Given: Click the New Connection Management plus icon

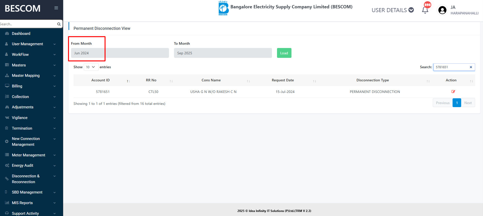Looking at the screenshot, I should [x=7, y=141].
